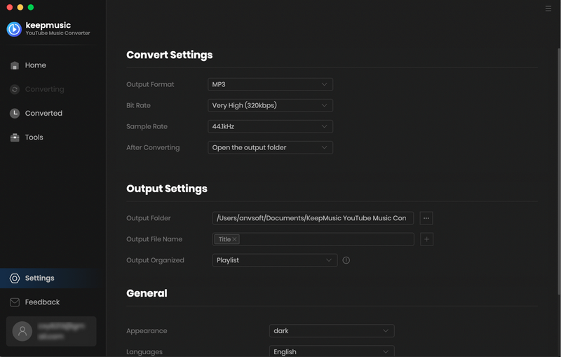Click the Appearance label
Image resolution: width=561 pixels, height=357 pixels.
point(147,331)
